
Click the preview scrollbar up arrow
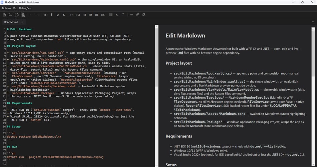point(313,29)
